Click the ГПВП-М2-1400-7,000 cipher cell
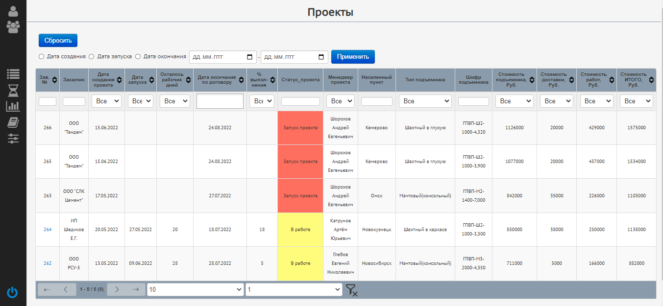This screenshot has width=663, height=306. pos(473,195)
